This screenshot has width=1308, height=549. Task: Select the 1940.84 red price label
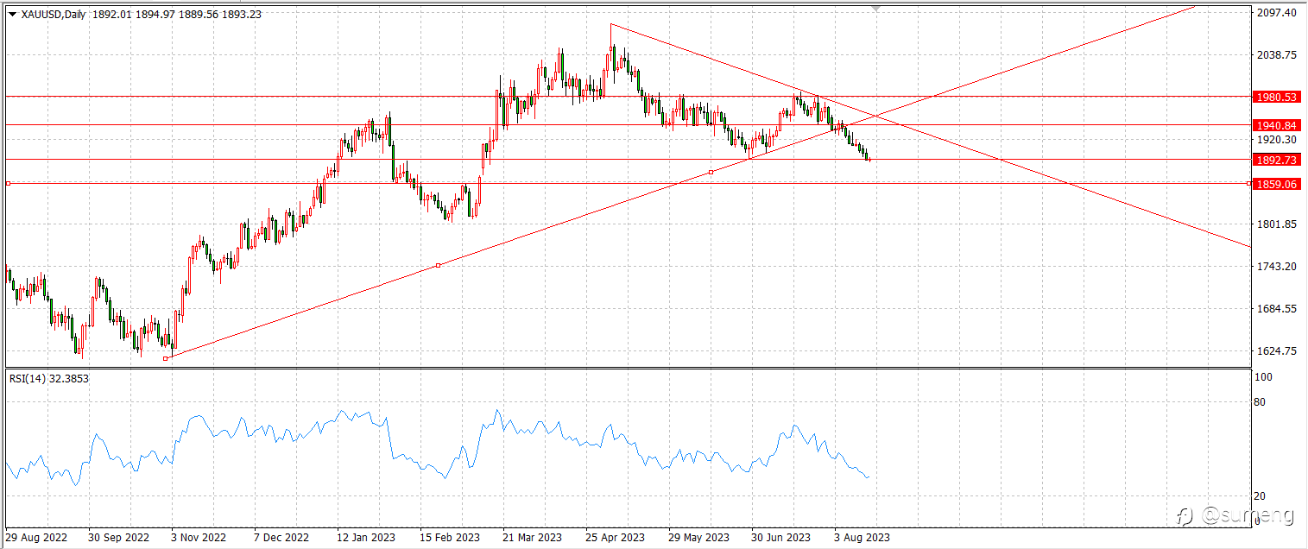point(1275,125)
